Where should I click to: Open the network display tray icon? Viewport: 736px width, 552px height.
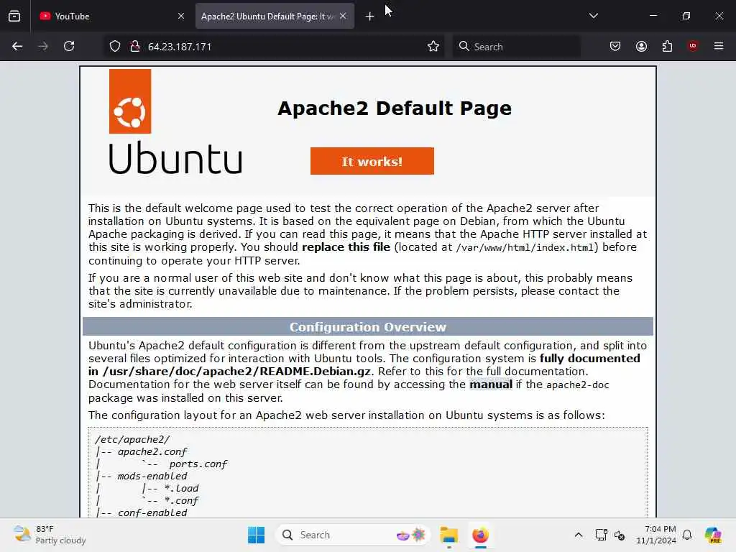tap(601, 535)
